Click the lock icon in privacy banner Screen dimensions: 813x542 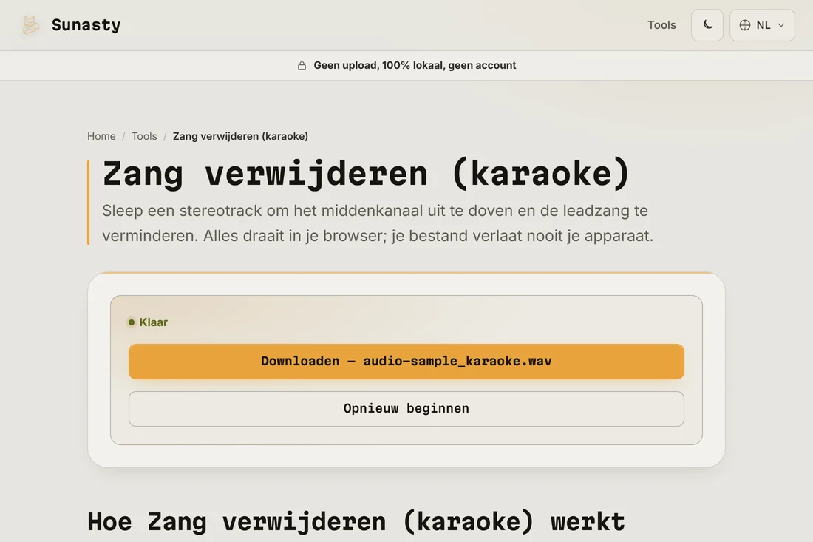pos(302,65)
